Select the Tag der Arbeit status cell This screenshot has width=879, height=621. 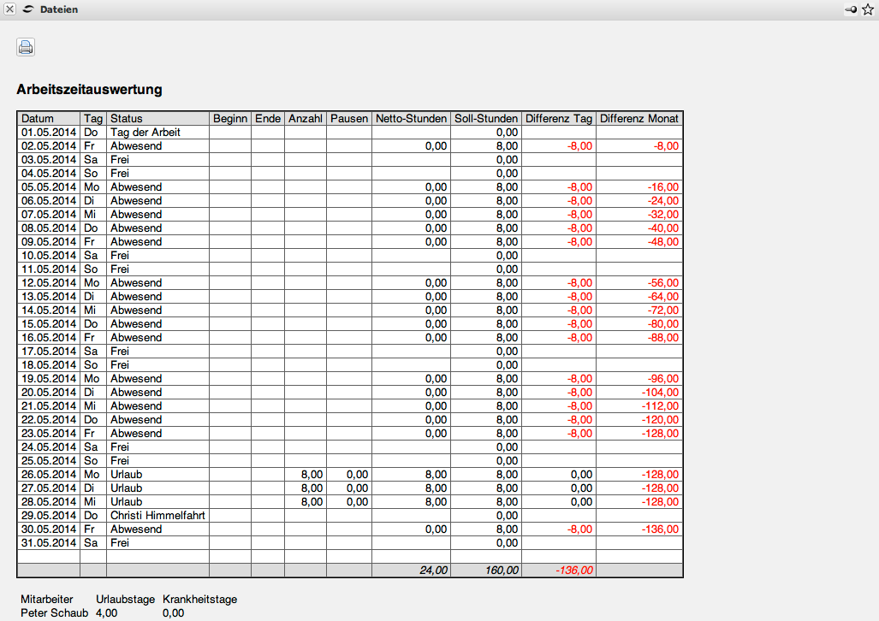point(146,133)
